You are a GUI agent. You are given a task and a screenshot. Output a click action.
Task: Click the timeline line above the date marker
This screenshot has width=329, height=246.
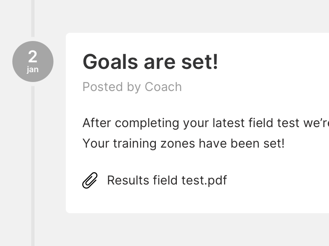click(33, 18)
